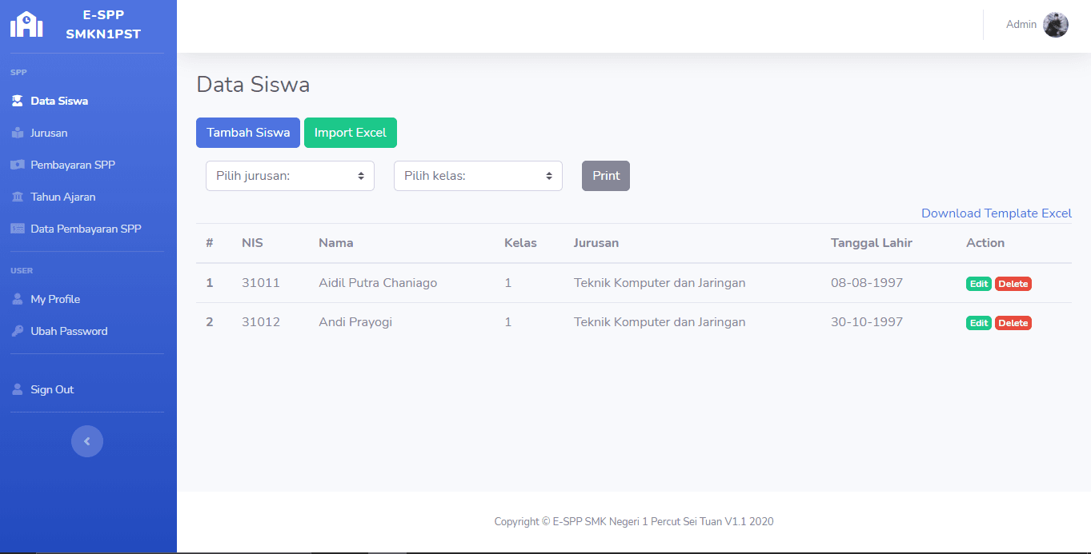Open Tahun Ajaran via its sidebar icon
This screenshot has height=554, width=1091.
pyautogui.click(x=18, y=196)
